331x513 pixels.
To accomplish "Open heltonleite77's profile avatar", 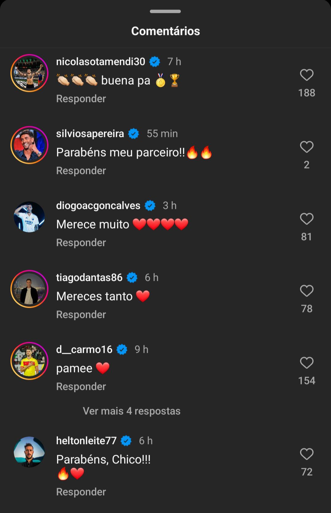I will click(29, 452).
